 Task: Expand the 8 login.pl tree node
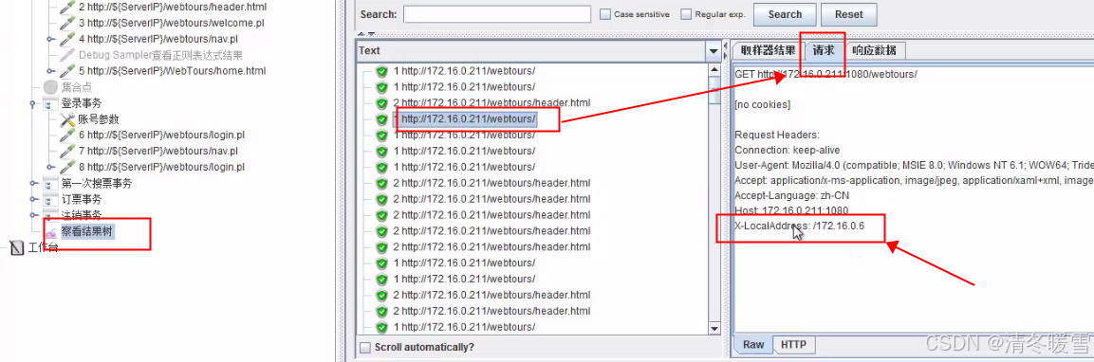pyautogui.click(x=50, y=168)
